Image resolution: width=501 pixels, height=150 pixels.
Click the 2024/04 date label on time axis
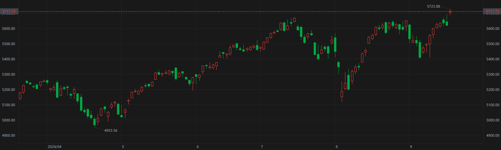55,147
